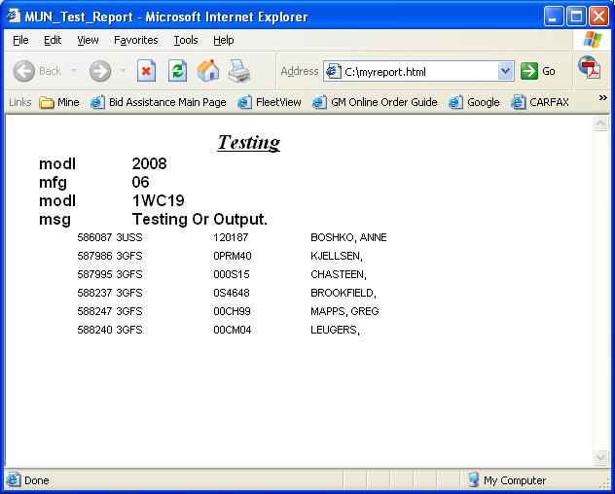The width and height of the screenshot is (615, 494).
Task: Open the Bid Assistance Main Page link
Action: 159,102
